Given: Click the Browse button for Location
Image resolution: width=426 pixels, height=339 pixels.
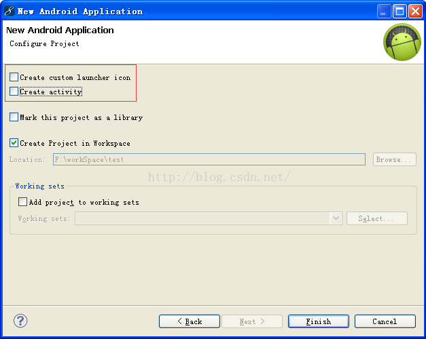Looking at the screenshot, I should 395,159.
